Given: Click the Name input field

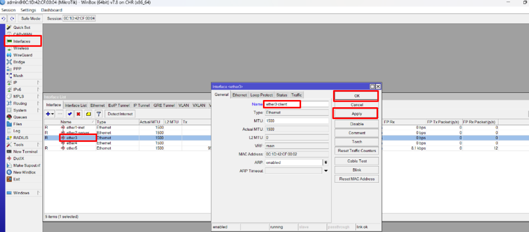Looking at the screenshot, I should pyautogui.click(x=297, y=104).
